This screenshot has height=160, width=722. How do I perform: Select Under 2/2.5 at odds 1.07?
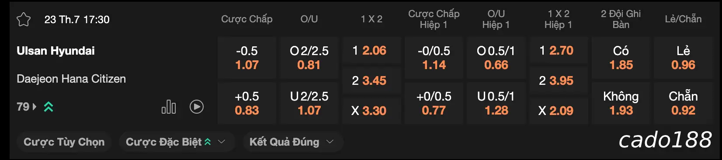[309, 103]
